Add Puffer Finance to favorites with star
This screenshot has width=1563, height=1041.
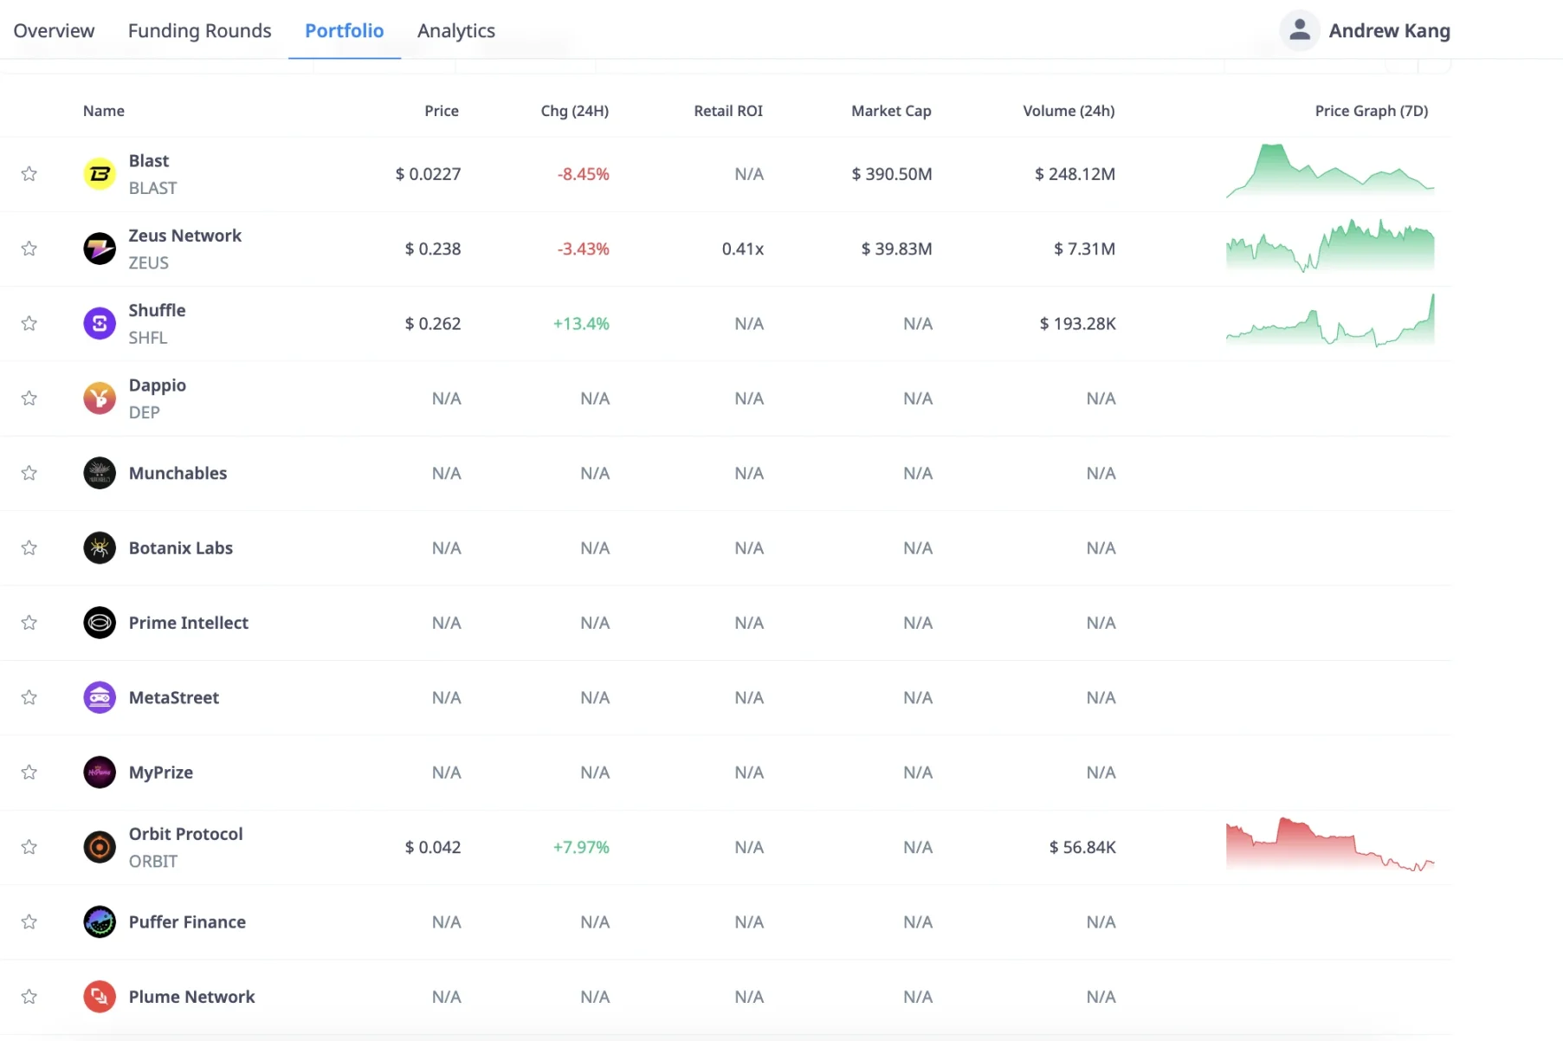[29, 921]
